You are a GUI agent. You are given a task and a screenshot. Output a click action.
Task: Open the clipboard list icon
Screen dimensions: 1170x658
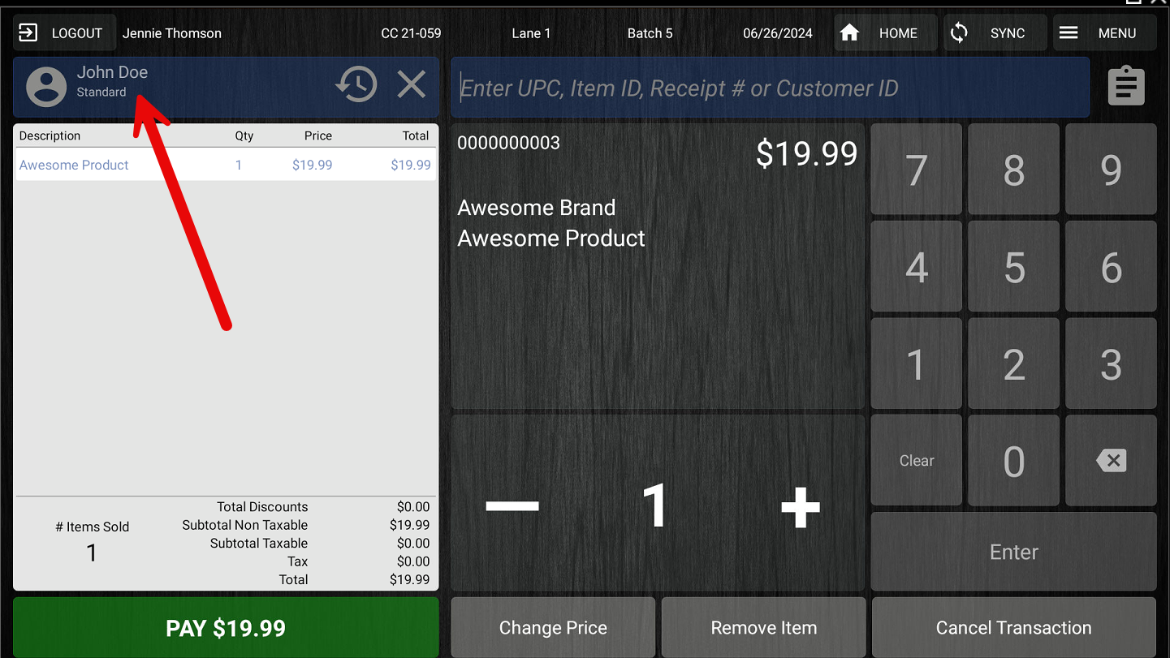[1127, 86]
